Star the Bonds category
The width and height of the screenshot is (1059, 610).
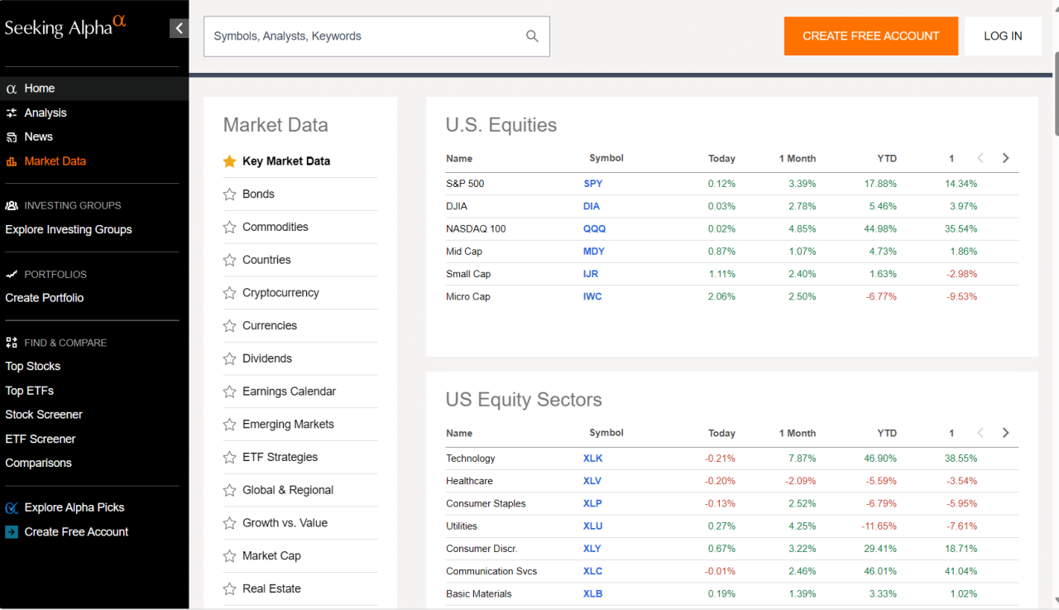[230, 195]
